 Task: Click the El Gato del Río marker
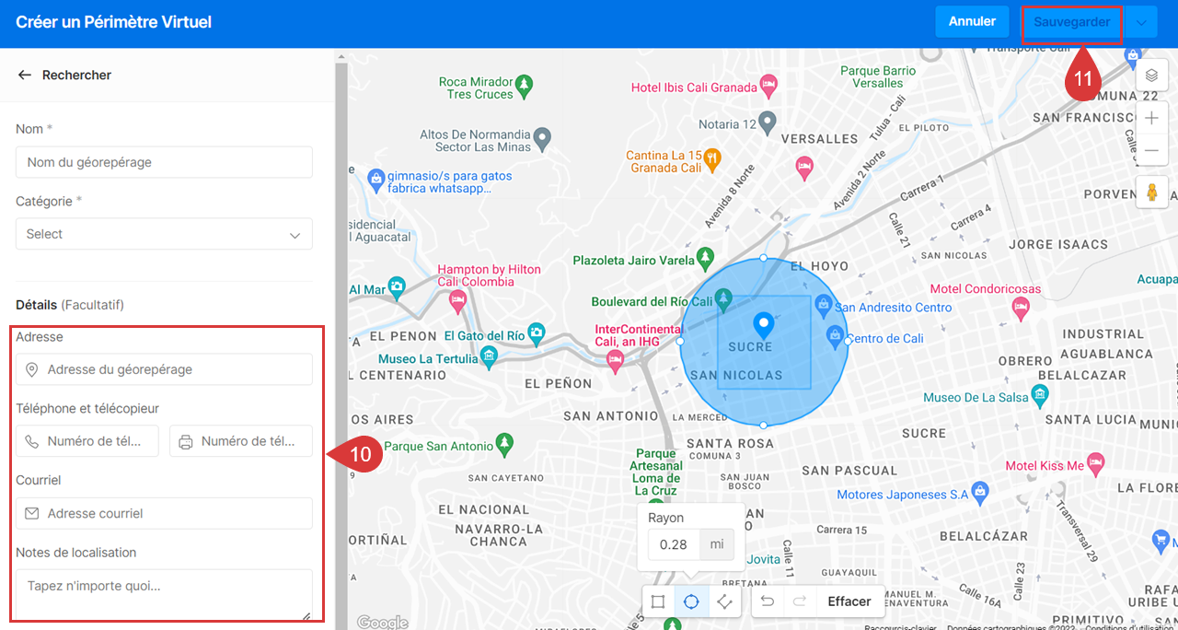point(537,332)
